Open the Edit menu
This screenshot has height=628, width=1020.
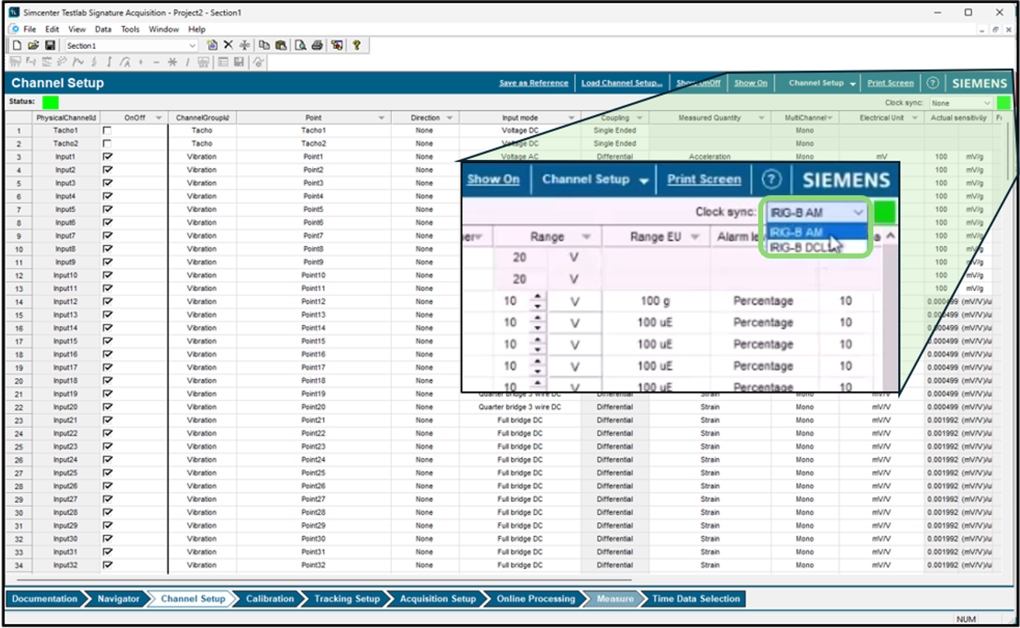[x=52, y=29]
